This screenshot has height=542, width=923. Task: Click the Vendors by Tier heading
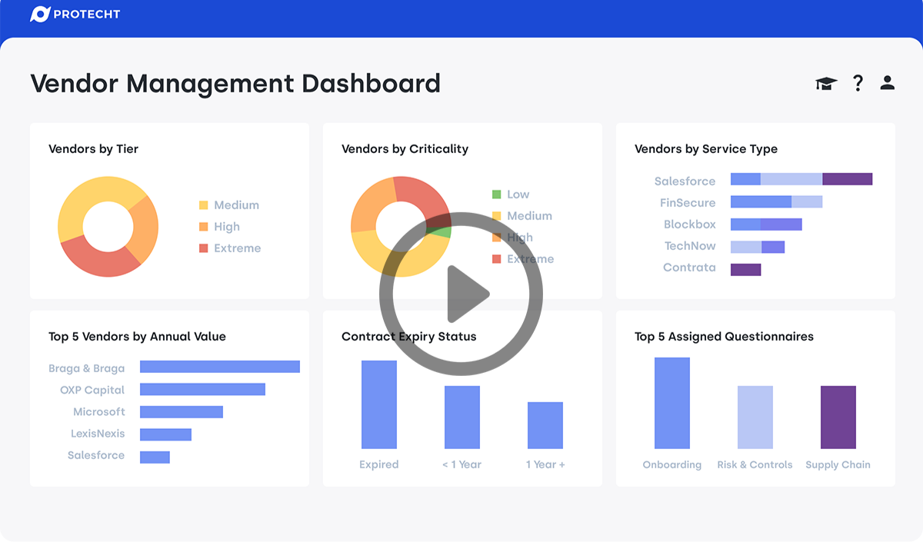click(94, 149)
